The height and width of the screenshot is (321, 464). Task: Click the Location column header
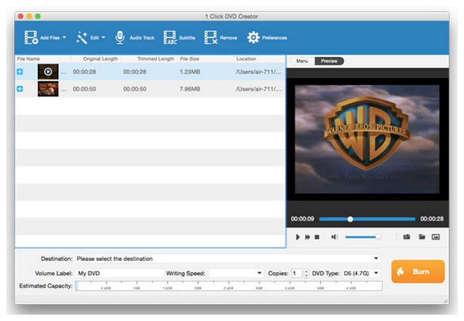(246, 59)
